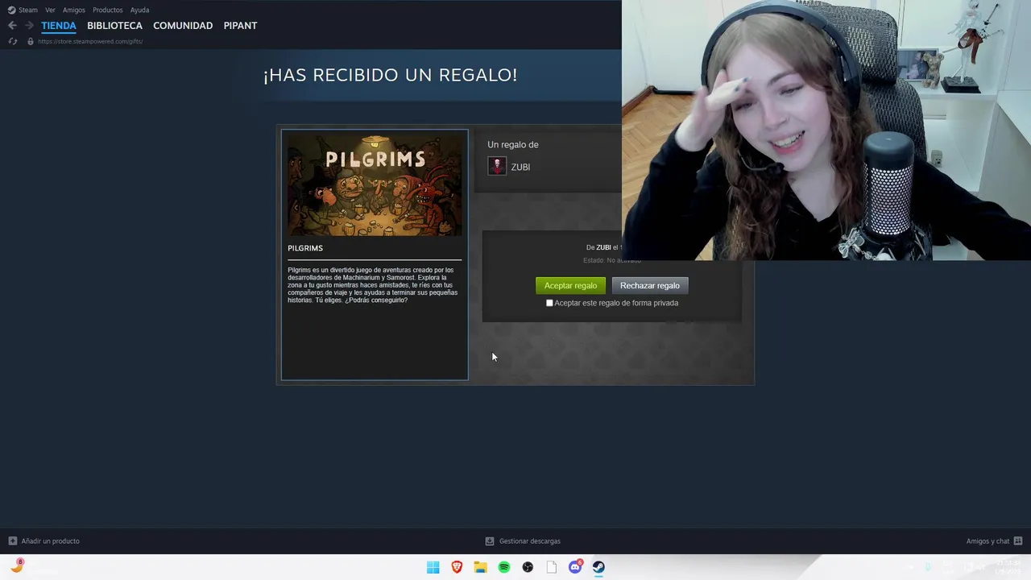Open the Ver menu
This screenshot has width=1031, height=580.
pyautogui.click(x=50, y=10)
